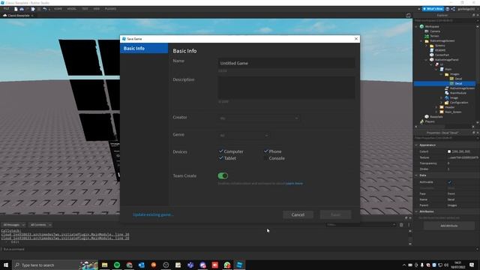Turn off the Team Create toggle
The height and width of the screenshot is (270, 480).
pos(223,175)
